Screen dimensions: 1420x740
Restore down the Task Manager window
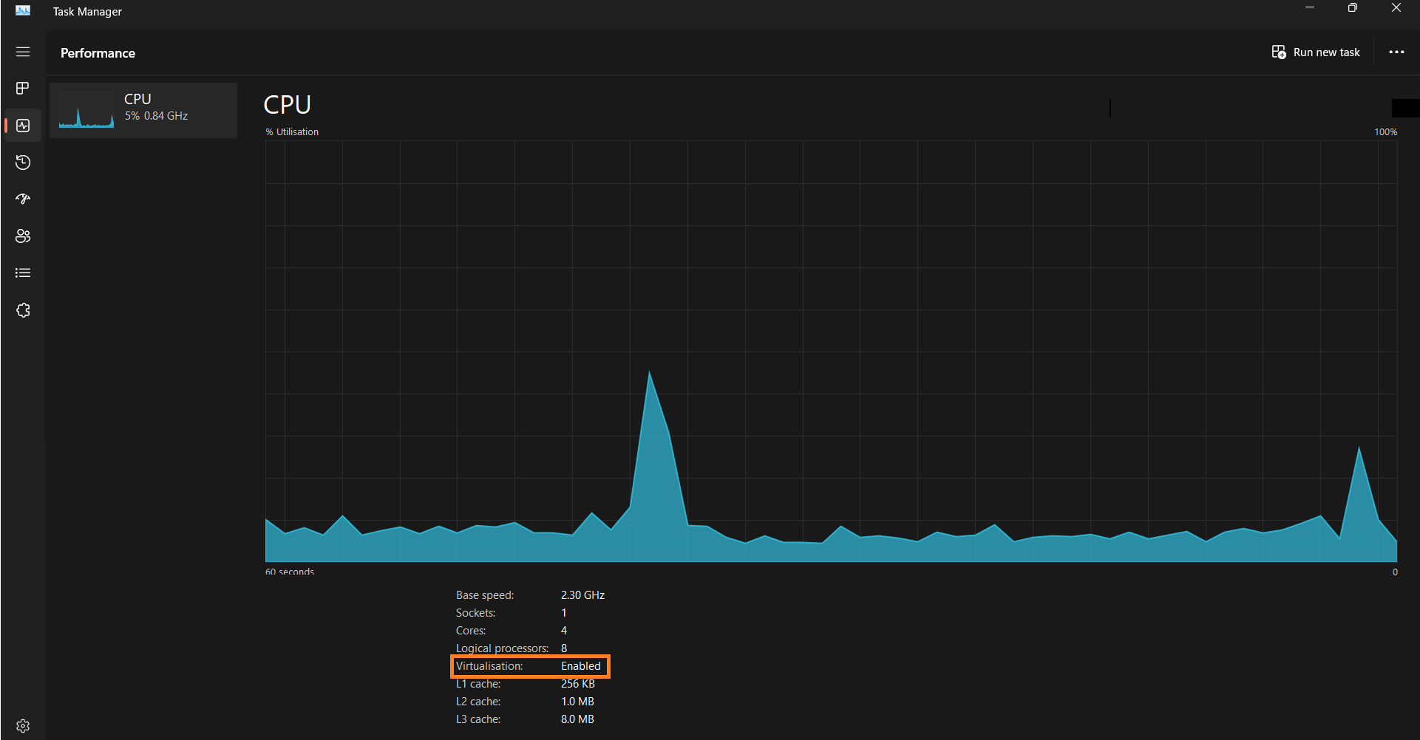pos(1353,8)
